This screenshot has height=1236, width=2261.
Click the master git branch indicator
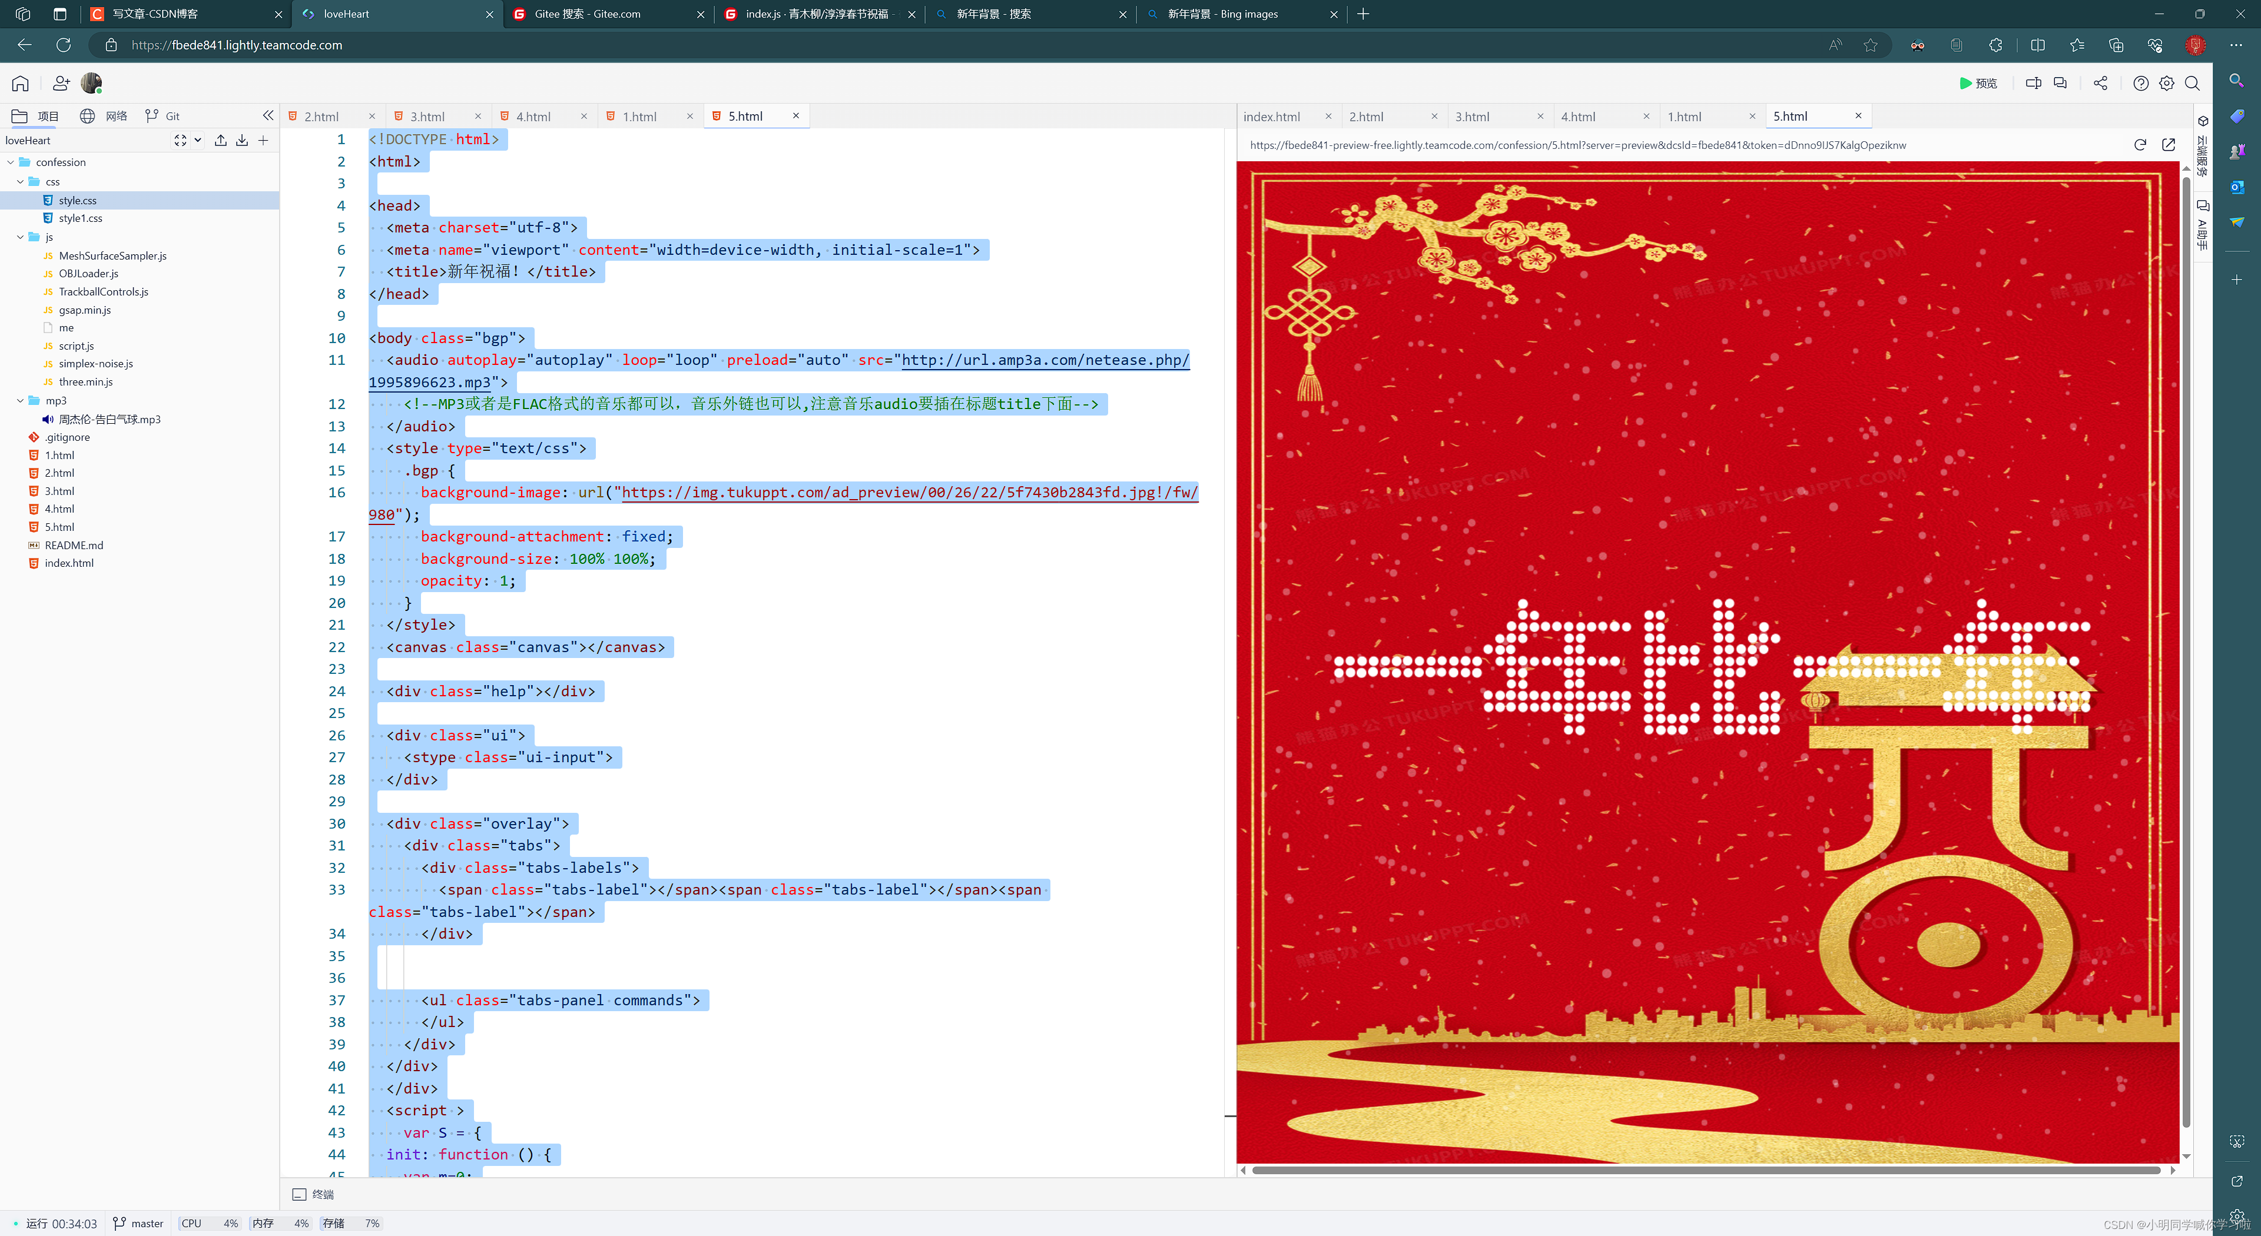pyautogui.click(x=138, y=1223)
